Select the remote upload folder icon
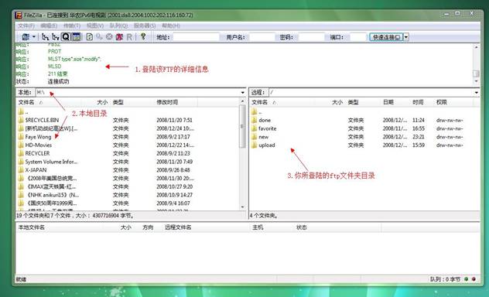This screenshot has height=297, width=489. (254, 145)
